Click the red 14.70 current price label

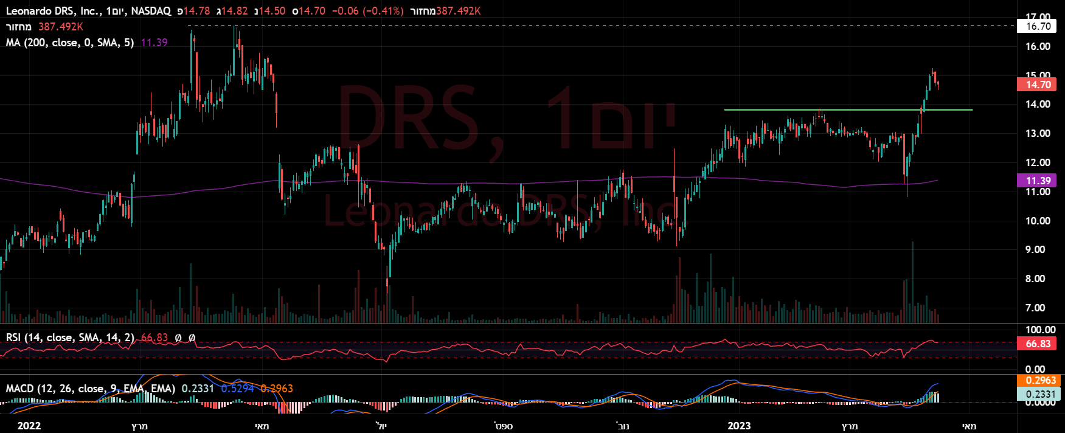point(1038,85)
